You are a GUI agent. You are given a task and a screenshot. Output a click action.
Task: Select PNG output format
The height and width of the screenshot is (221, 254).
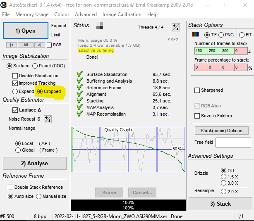pos(221,35)
